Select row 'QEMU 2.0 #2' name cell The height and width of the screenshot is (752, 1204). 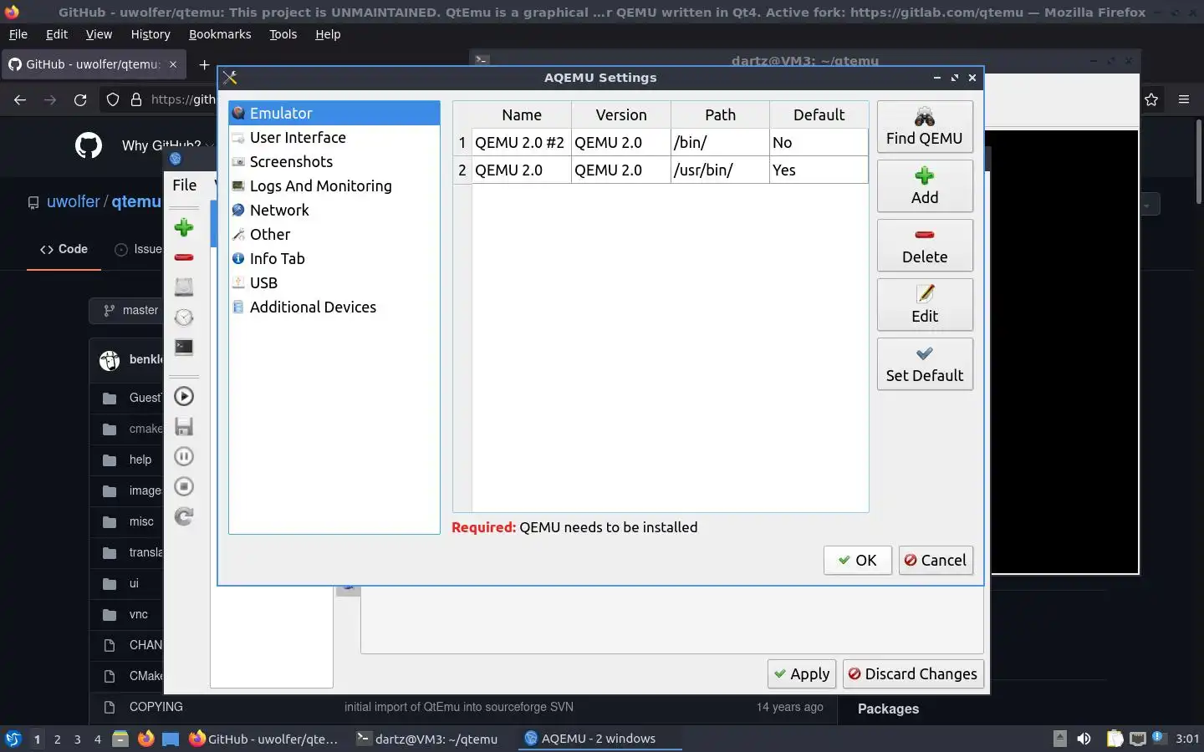coord(522,143)
